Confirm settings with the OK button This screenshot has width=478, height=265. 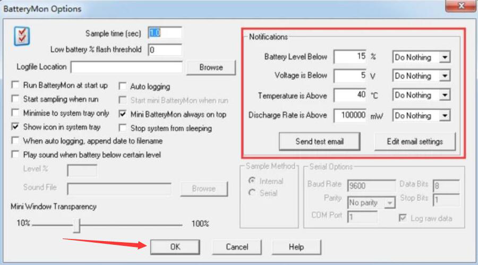click(x=175, y=247)
